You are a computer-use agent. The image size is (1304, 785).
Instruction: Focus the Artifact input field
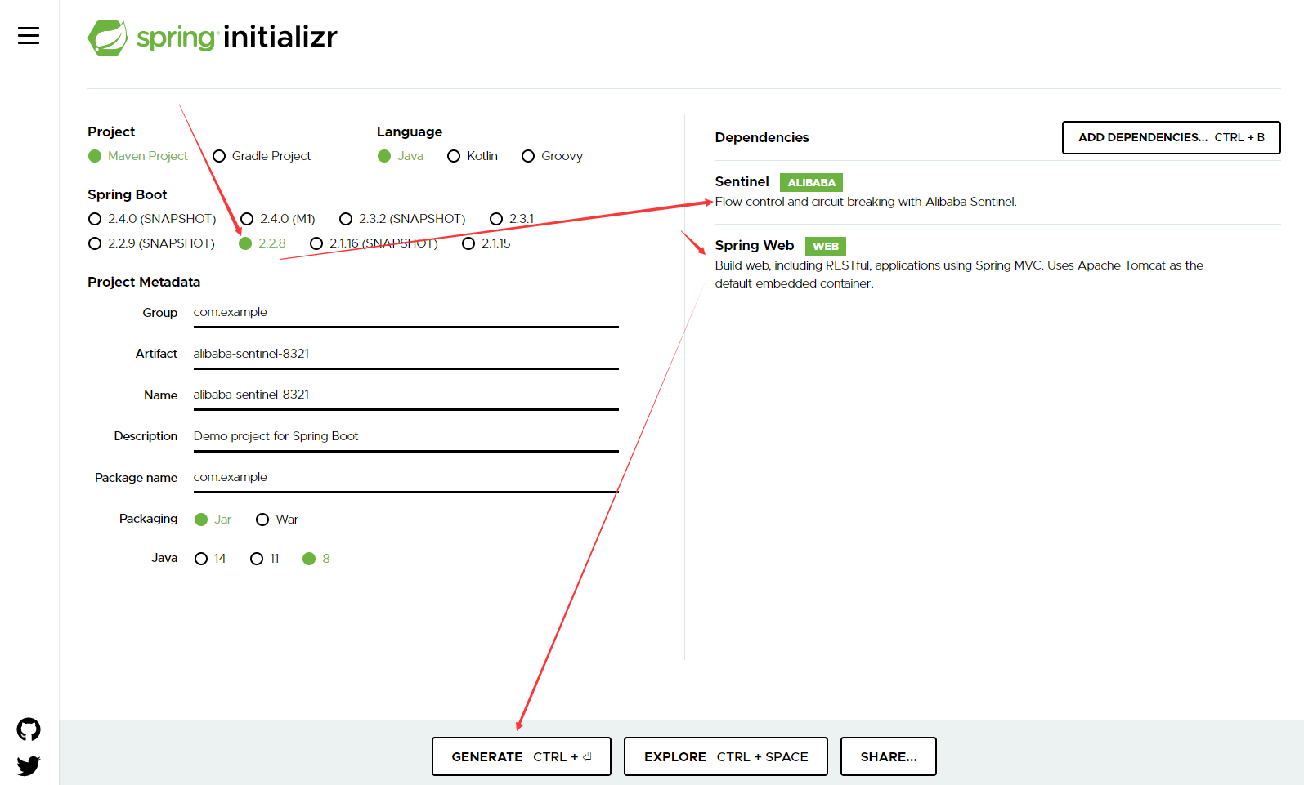(x=406, y=354)
